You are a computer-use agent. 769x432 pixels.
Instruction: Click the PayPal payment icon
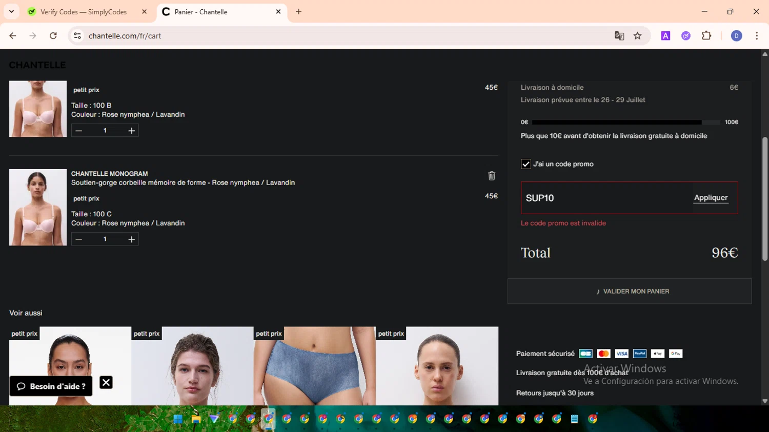tap(639, 354)
